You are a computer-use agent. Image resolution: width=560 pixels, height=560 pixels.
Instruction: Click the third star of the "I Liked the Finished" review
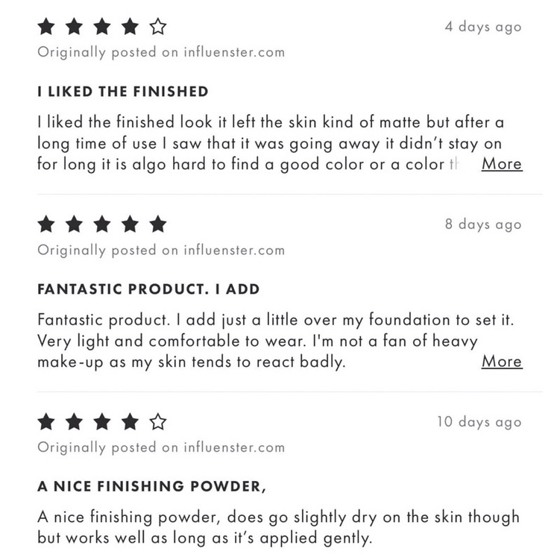pos(102,28)
